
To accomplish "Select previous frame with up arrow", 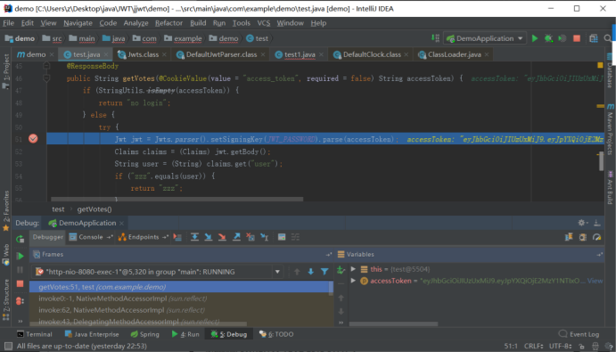I will pos(297,272).
